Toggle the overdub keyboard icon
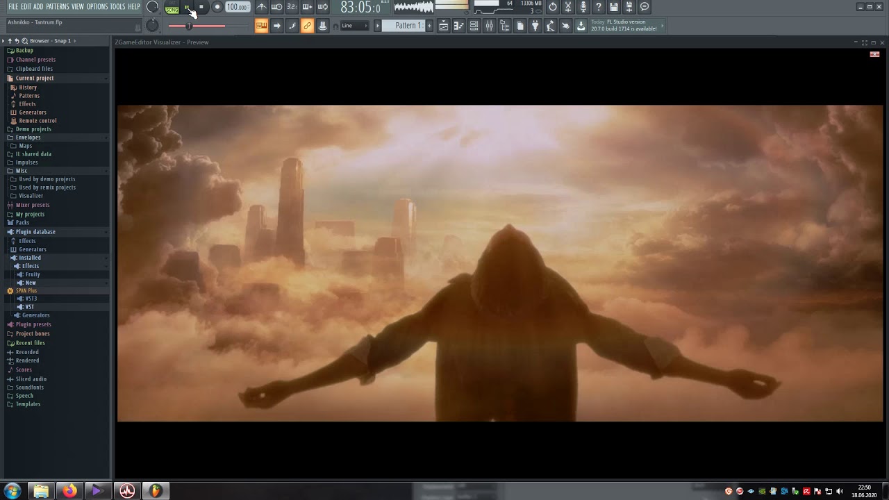The height and width of the screenshot is (500, 889). click(307, 7)
